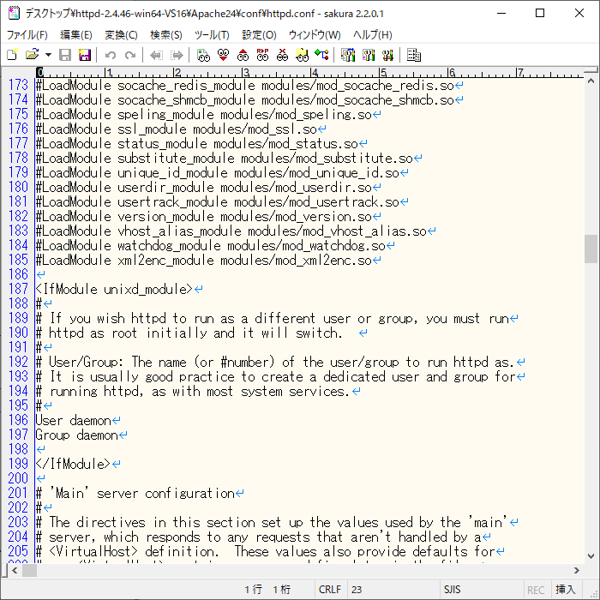Open the ファイル(F) menu

pyautogui.click(x=27, y=34)
